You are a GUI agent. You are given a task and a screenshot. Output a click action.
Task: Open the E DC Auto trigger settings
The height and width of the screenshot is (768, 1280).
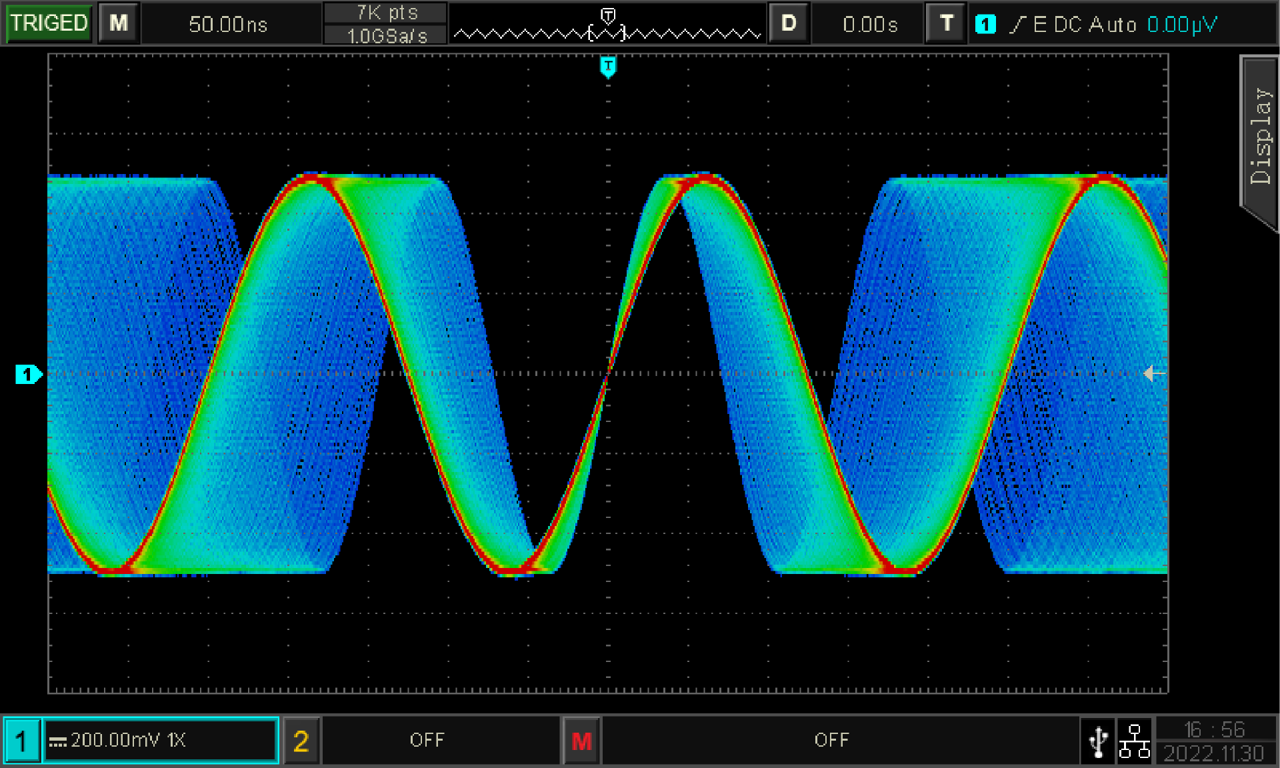[x=1073, y=25]
